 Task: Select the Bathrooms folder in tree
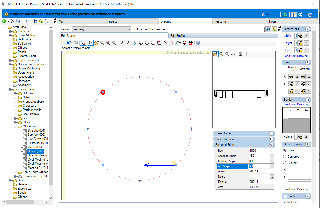point(25,39)
